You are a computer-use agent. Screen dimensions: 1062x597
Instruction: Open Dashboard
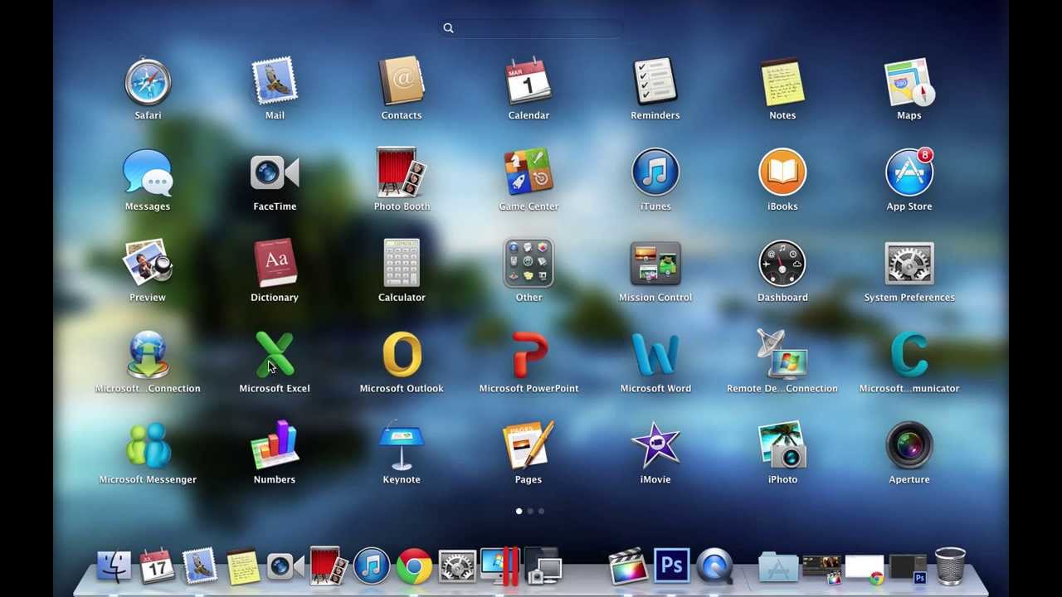pos(782,265)
